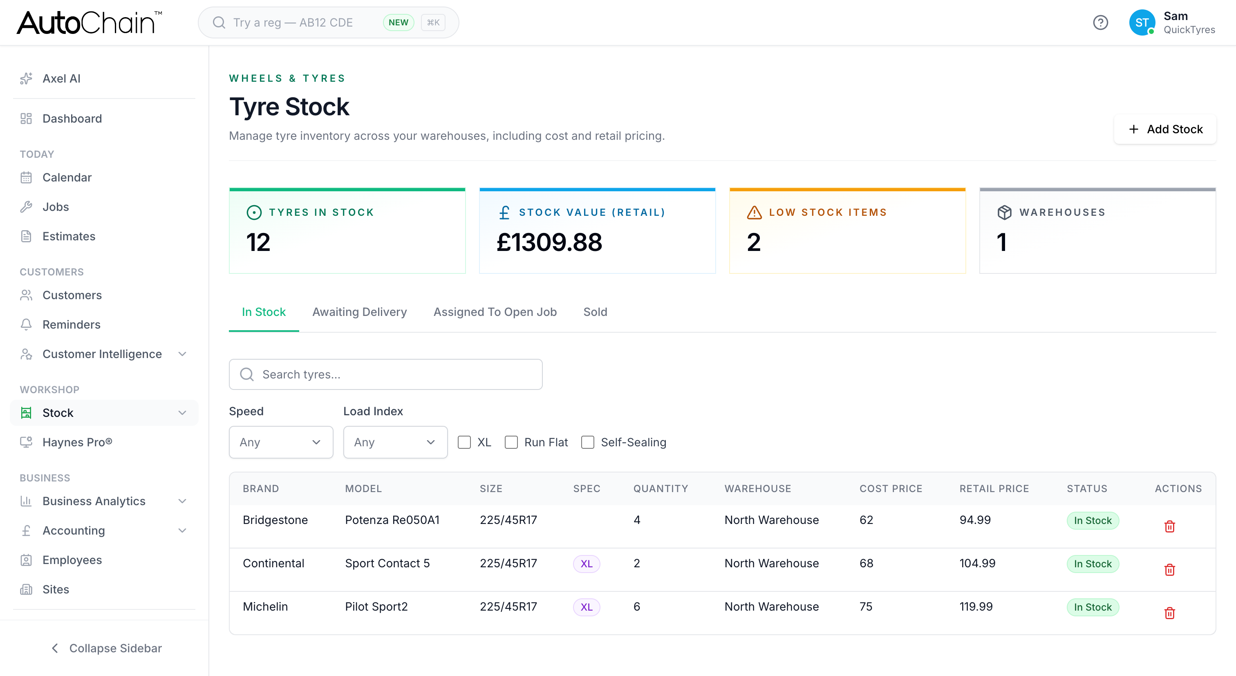This screenshot has height=676, width=1236.
Task: Click Collapse Sidebar
Action: 106,648
